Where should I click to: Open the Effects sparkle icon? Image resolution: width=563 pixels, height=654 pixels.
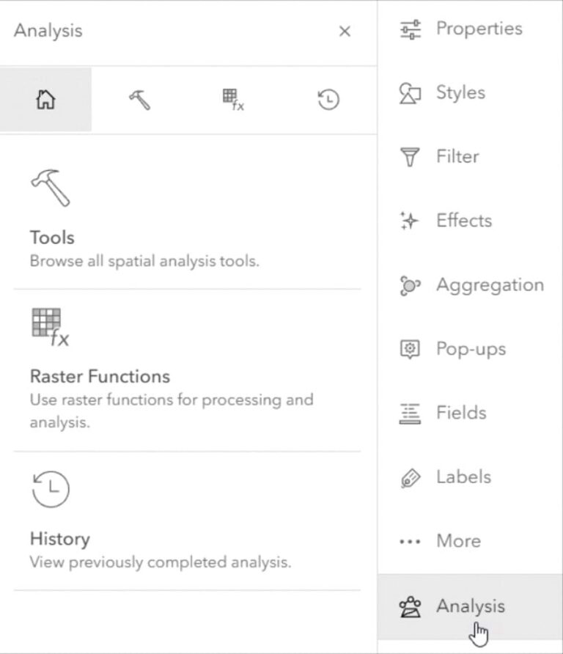pos(410,221)
